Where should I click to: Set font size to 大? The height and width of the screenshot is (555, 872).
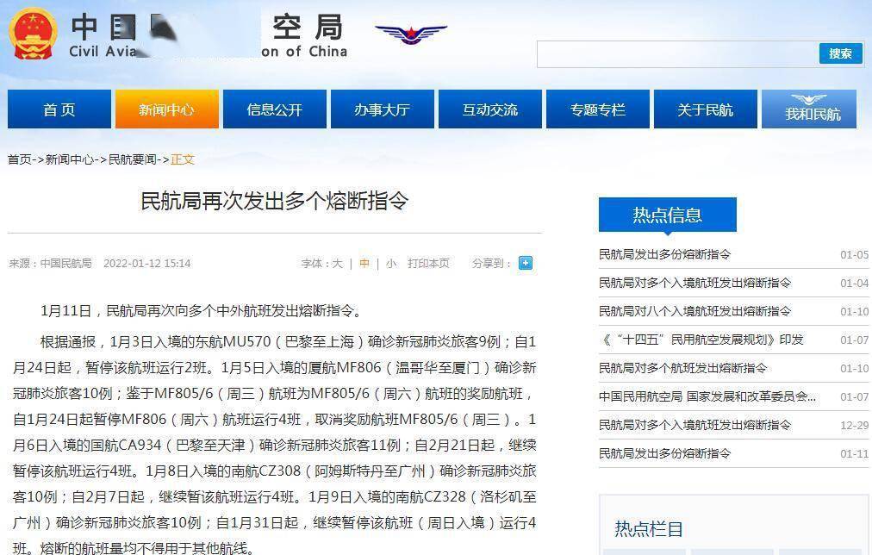[338, 263]
